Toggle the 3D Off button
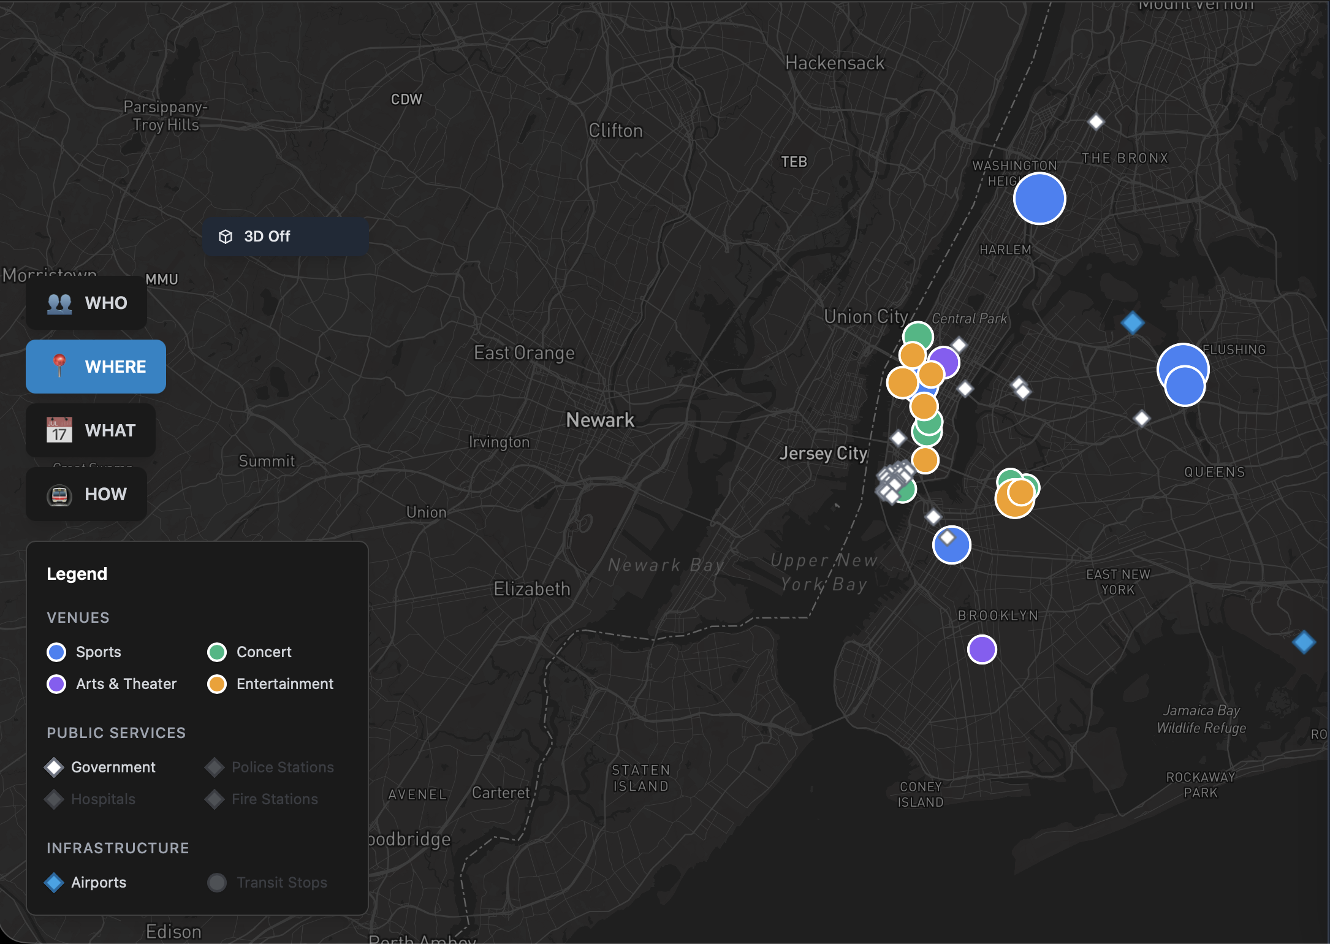The height and width of the screenshot is (944, 1330). 285,237
